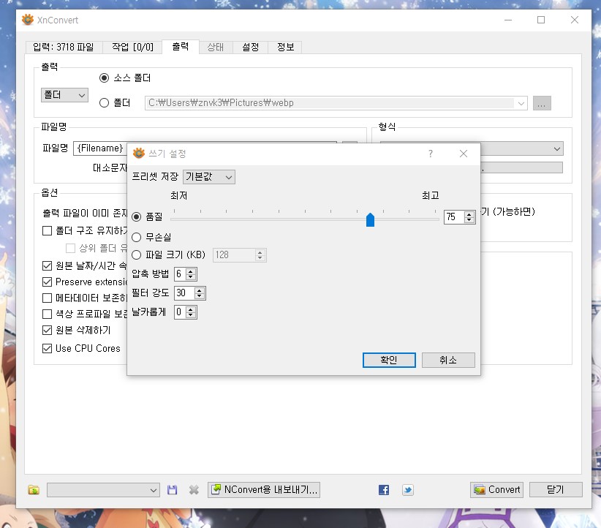Switch to the 입력: 3718 파일 tab
Screen dimensions: 601x528
point(64,47)
